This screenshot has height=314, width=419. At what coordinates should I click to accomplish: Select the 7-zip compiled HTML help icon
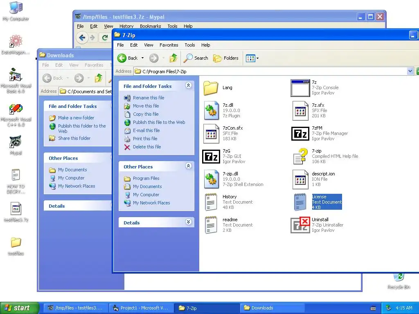coord(300,156)
